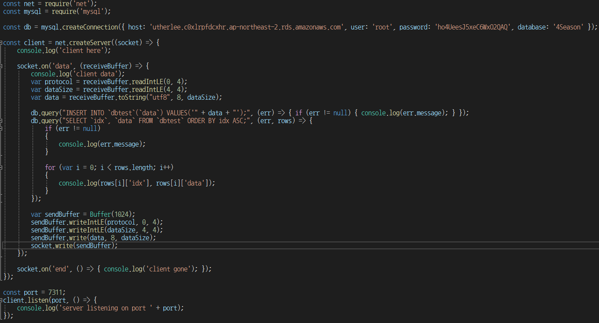Click sendBuffer.write(data, 8, dataSize) line
This screenshot has height=323, width=599.
tap(93, 238)
